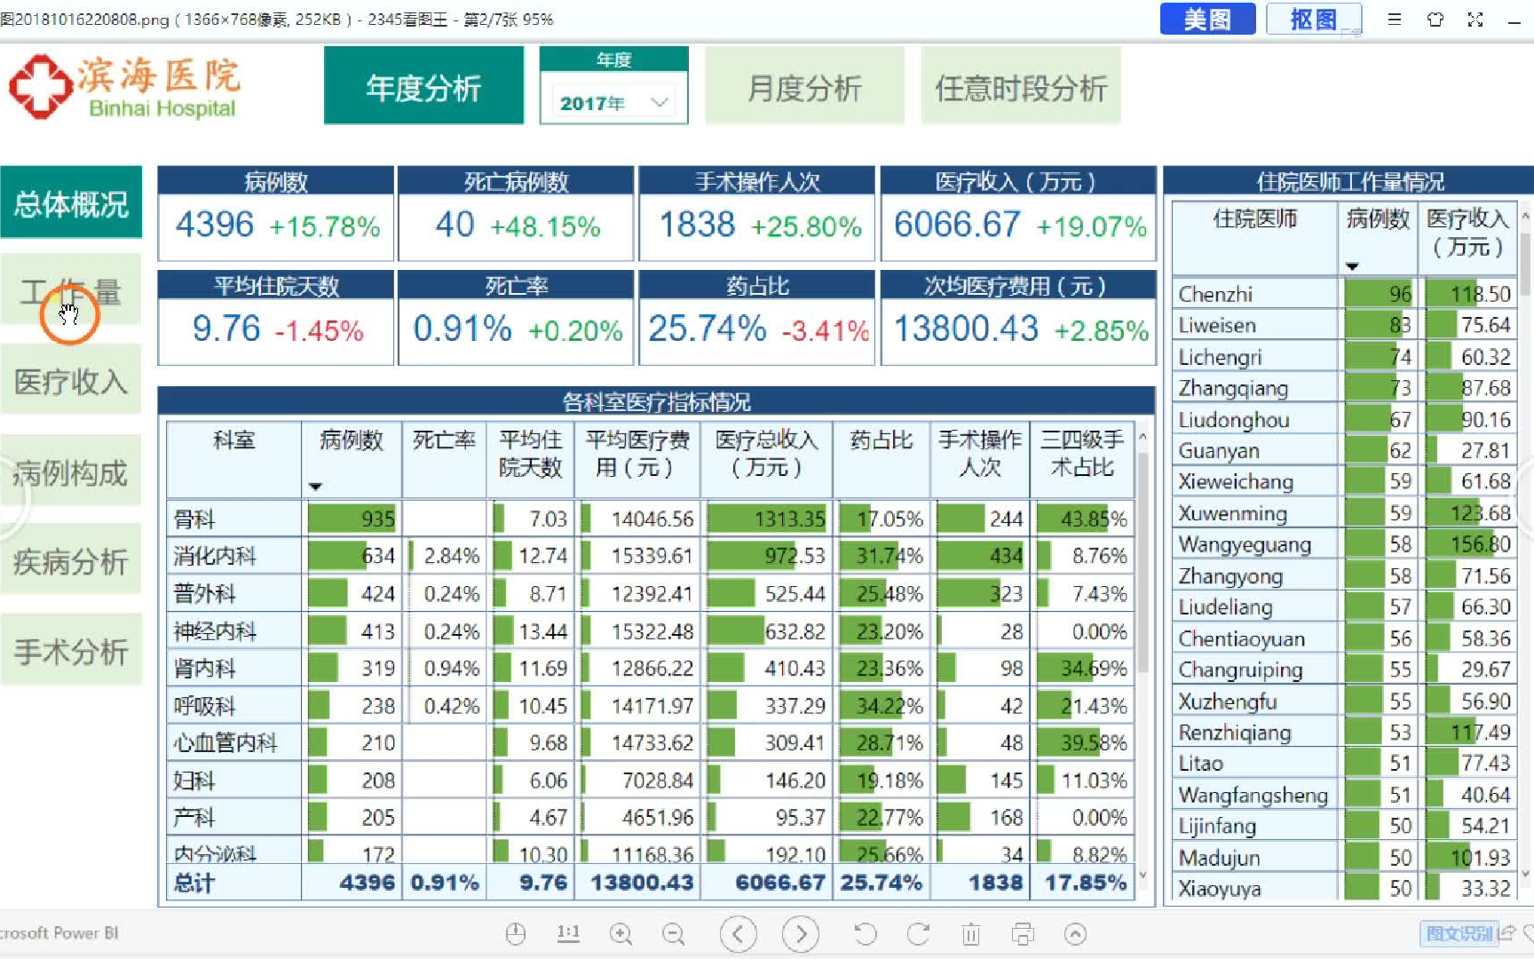This screenshot has height=959, width=1534.
Task: Open 手术分析 in the sidebar
Action: (x=71, y=651)
